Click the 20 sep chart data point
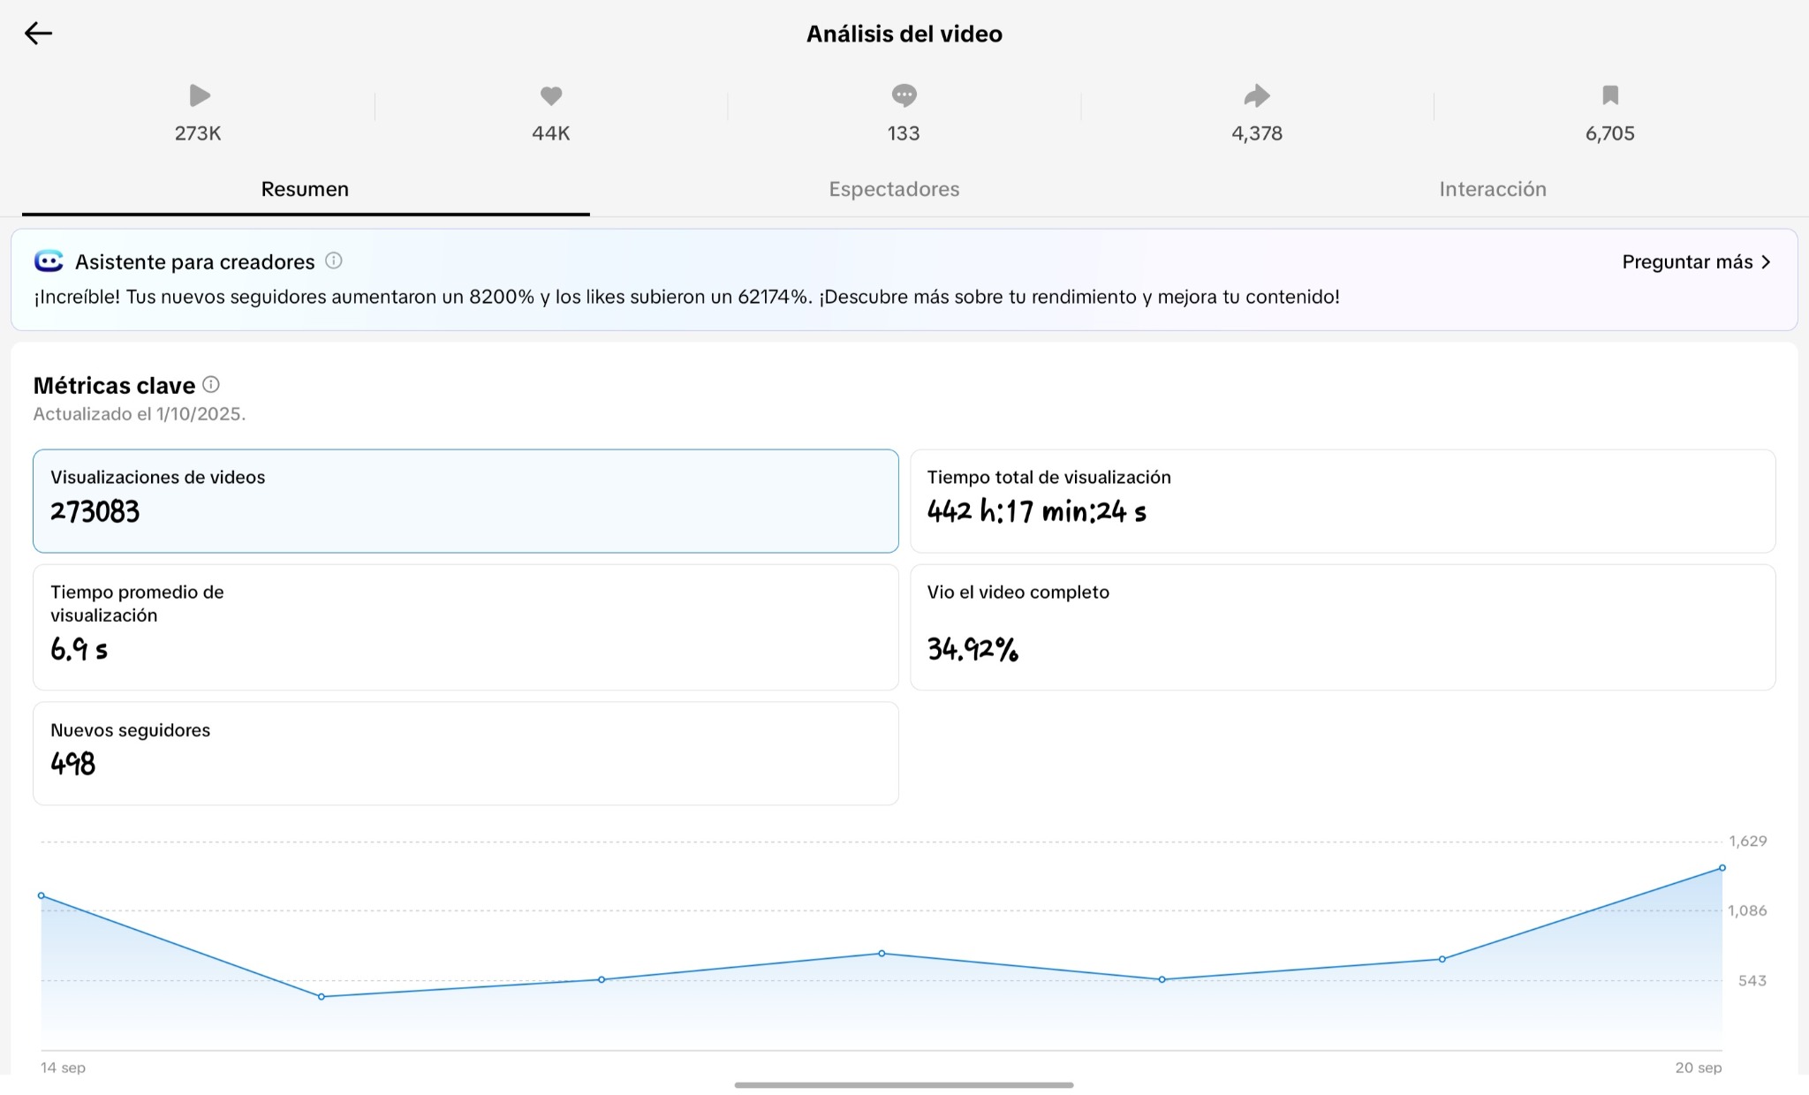Image resolution: width=1809 pixels, height=1095 pixels. [x=1722, y=868]
